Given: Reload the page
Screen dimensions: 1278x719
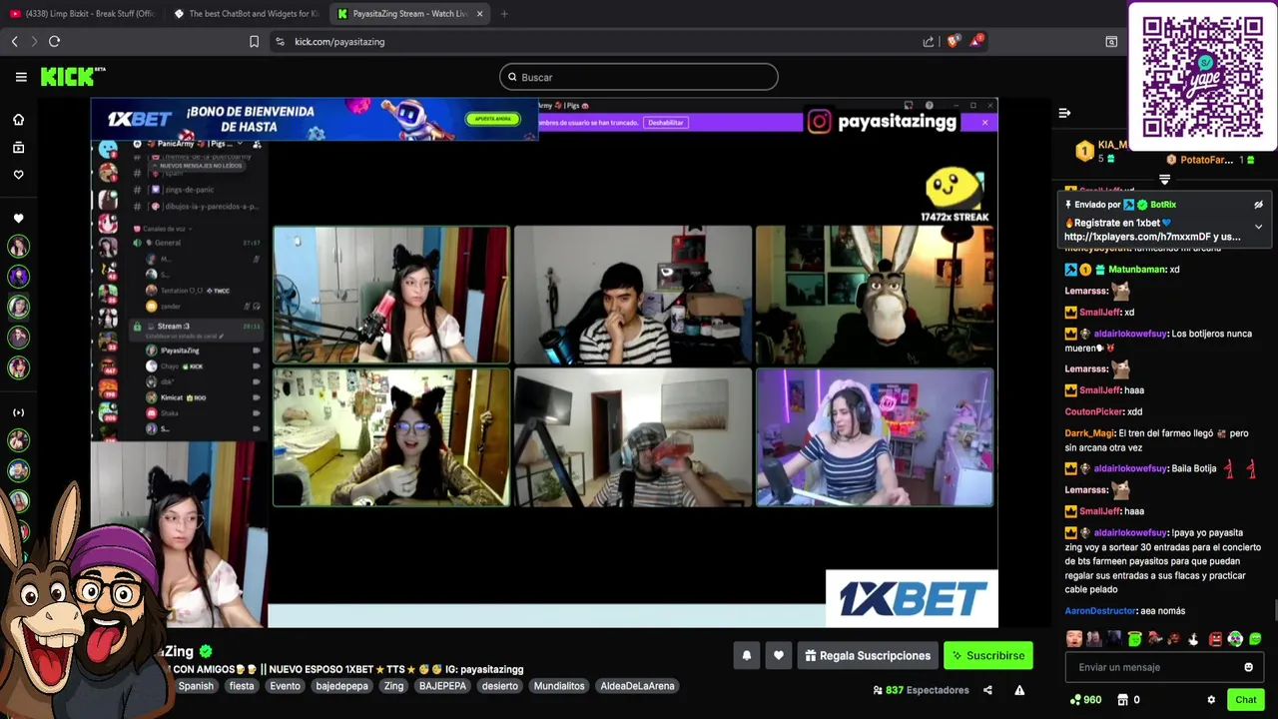Looking at the screenshot, I should point(55,41).
